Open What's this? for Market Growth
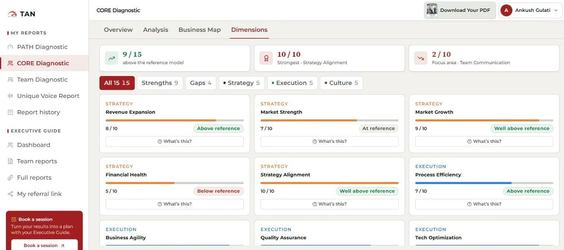Screen dimensions: 564x250 484,141
